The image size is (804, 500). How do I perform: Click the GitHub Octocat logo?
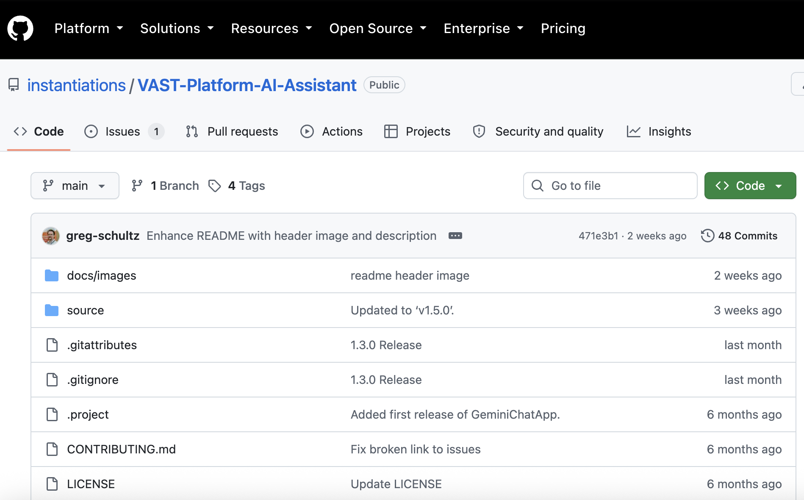coord(20,28)
